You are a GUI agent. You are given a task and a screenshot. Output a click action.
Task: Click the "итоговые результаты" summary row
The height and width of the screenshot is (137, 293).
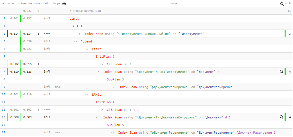click(x=85, y=11)
